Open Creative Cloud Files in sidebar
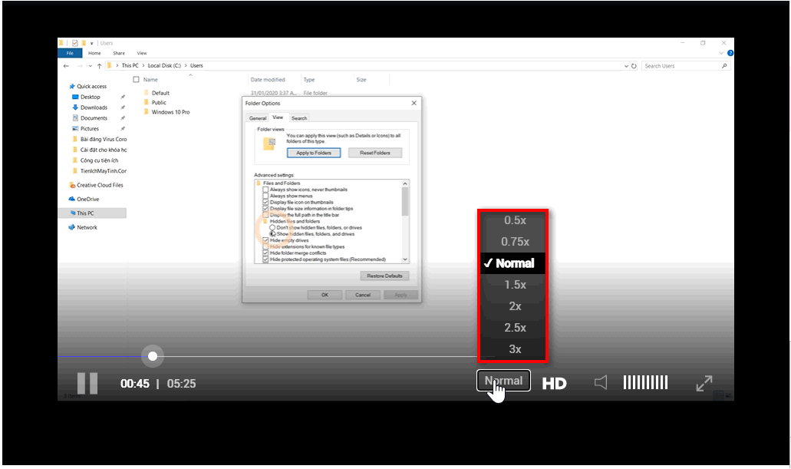This screenshot has width=791, height=469. pyautogui.click(x=100, y=185)
